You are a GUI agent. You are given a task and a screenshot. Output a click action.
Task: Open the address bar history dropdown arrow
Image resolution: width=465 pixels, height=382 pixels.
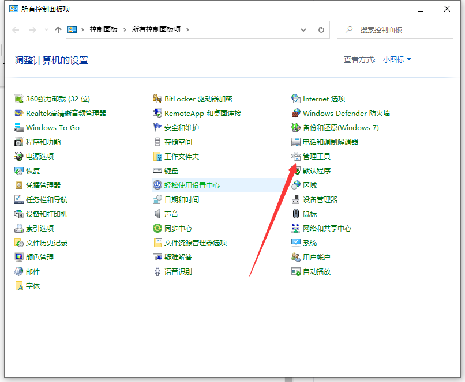[x=304, y=29]
